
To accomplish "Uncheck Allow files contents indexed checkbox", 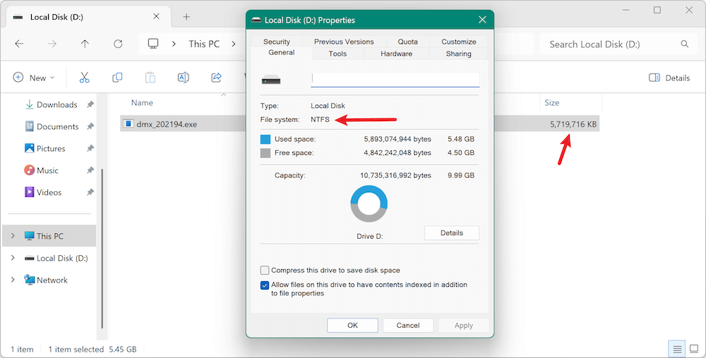I will pos(265,285).
